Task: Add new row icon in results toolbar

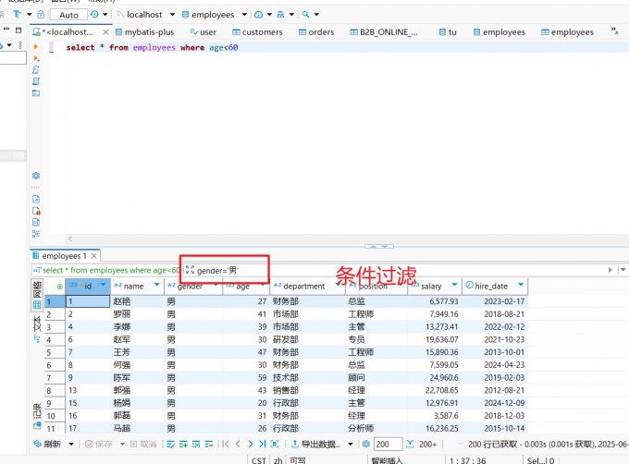Action: click(183, 444)
